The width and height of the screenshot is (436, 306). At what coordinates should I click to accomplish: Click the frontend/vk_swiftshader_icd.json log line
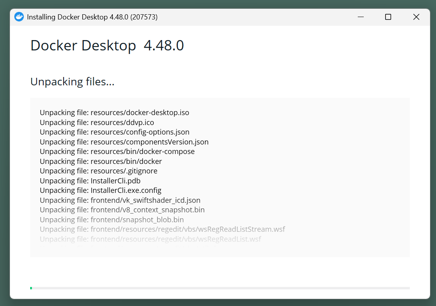[120, 200]
